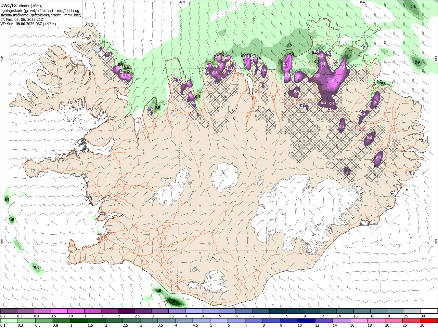Click the '15W' longitude label
This screenshot has width=438, height=328.
click(362, 2)
